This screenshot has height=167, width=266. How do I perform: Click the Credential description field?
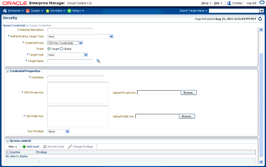click(x=70, y=30)
